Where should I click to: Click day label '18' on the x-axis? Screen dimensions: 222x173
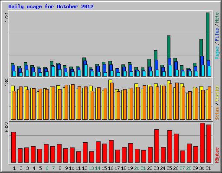click(x=124, y=168)
